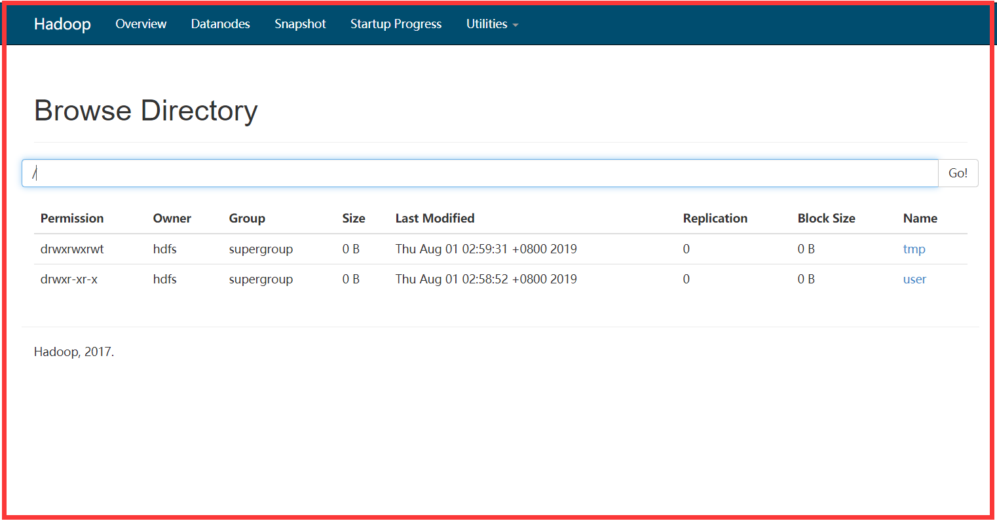Select the Name column header

pos(920,219)
